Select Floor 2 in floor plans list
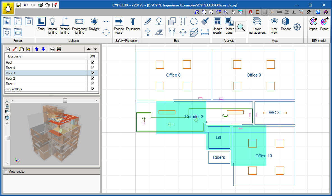This screenshot has height=196, width=332. coord(11,79)
